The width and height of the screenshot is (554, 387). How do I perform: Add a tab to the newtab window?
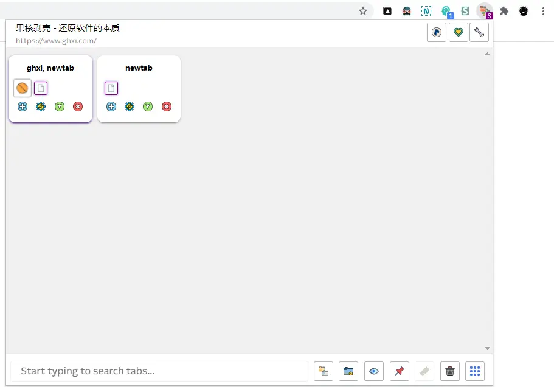click(x=111, y=106)
